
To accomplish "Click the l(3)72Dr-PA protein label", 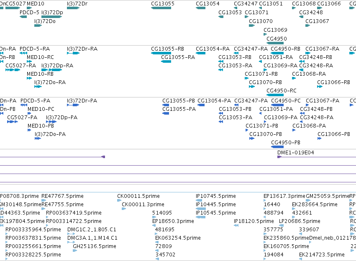I will pyautogui.click(x=82, y=101).
